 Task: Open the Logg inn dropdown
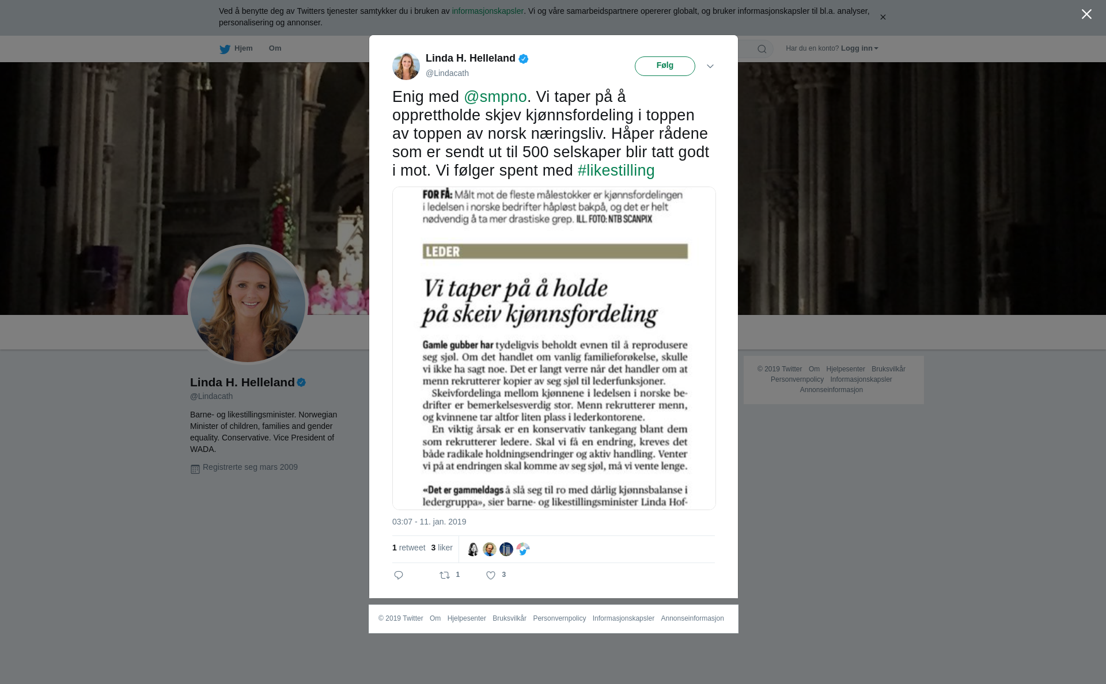point(859,48)
